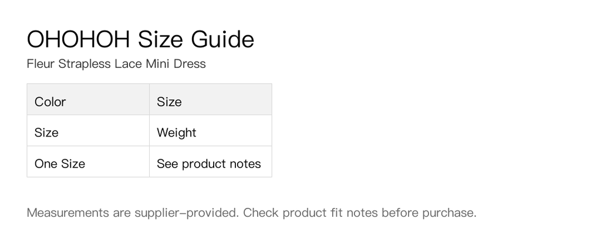Select the word Strapless in the subtitle
The width and height of the screenshot is (601, 229).
tap(85, 63)
